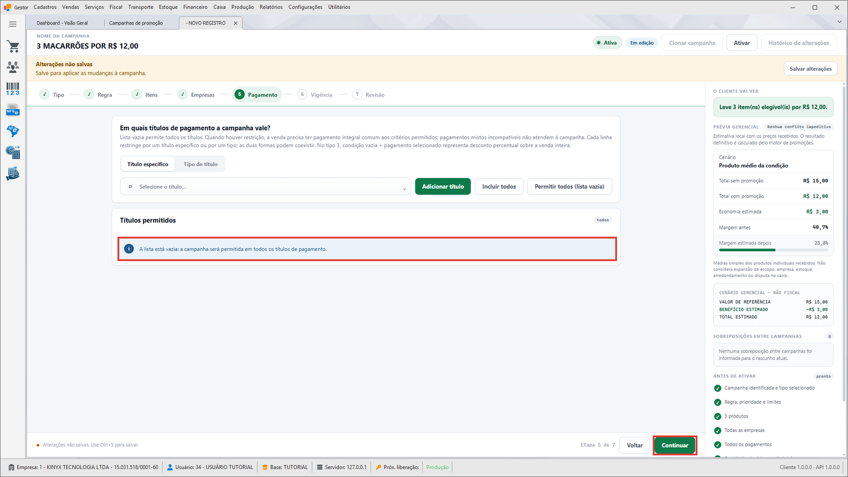Viewport: 848px width, 477px height.
Task: Click the key icon near Próx. liberação
Action: pyautogui.click(x=378, y=467)
